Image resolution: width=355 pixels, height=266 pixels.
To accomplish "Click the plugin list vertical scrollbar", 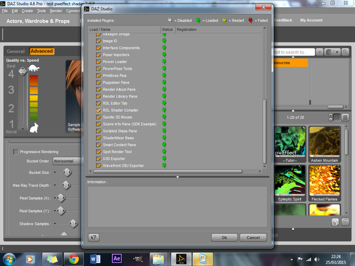I will pyautogui.click(x=264, y=131).
